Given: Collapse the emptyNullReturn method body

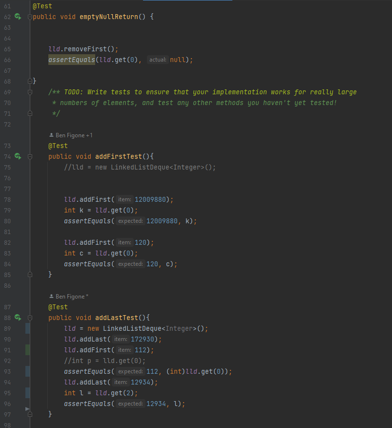Looking at the screenshot, I should tap(30, 17).
